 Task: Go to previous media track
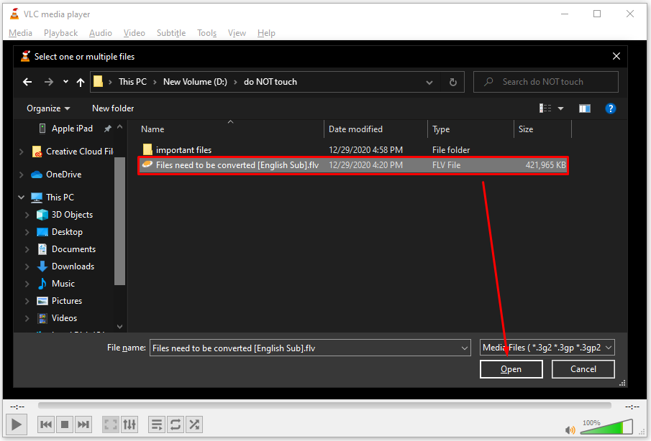45,424
